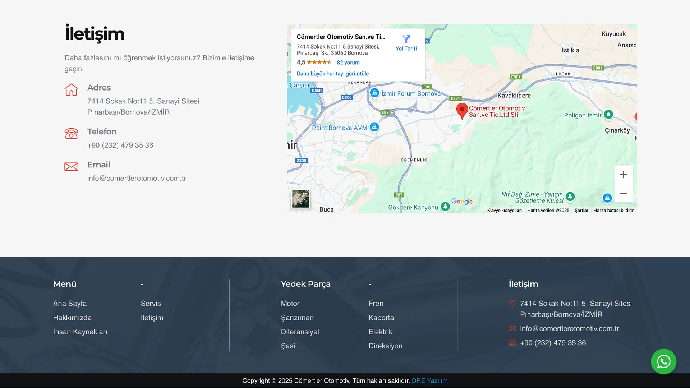Select Şanzıman under Yedek Parça
Image resolution: width=690 pixels, height=388 pixels.
(x=297, y=318)
